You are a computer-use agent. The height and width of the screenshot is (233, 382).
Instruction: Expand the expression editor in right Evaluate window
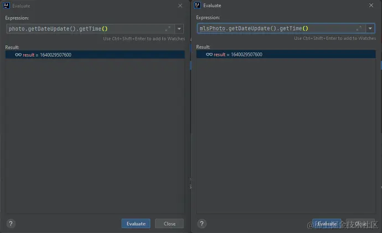(x=359, y=28)
